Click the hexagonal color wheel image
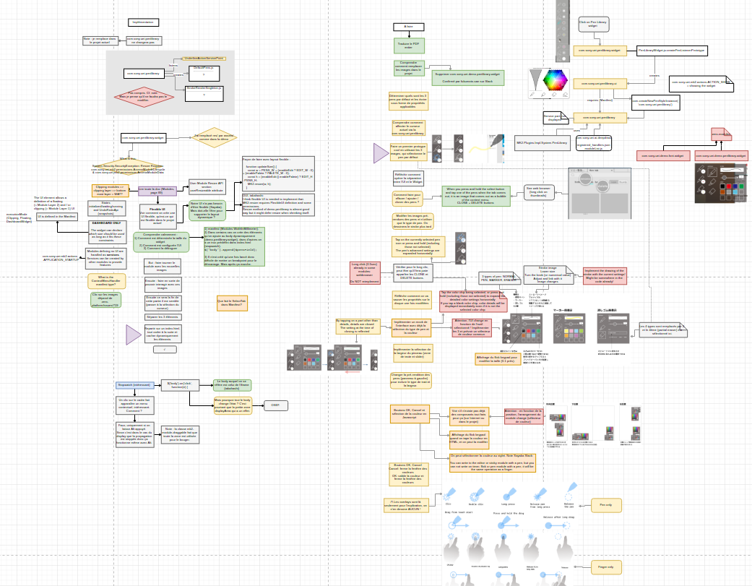 [x=556, y=80]
